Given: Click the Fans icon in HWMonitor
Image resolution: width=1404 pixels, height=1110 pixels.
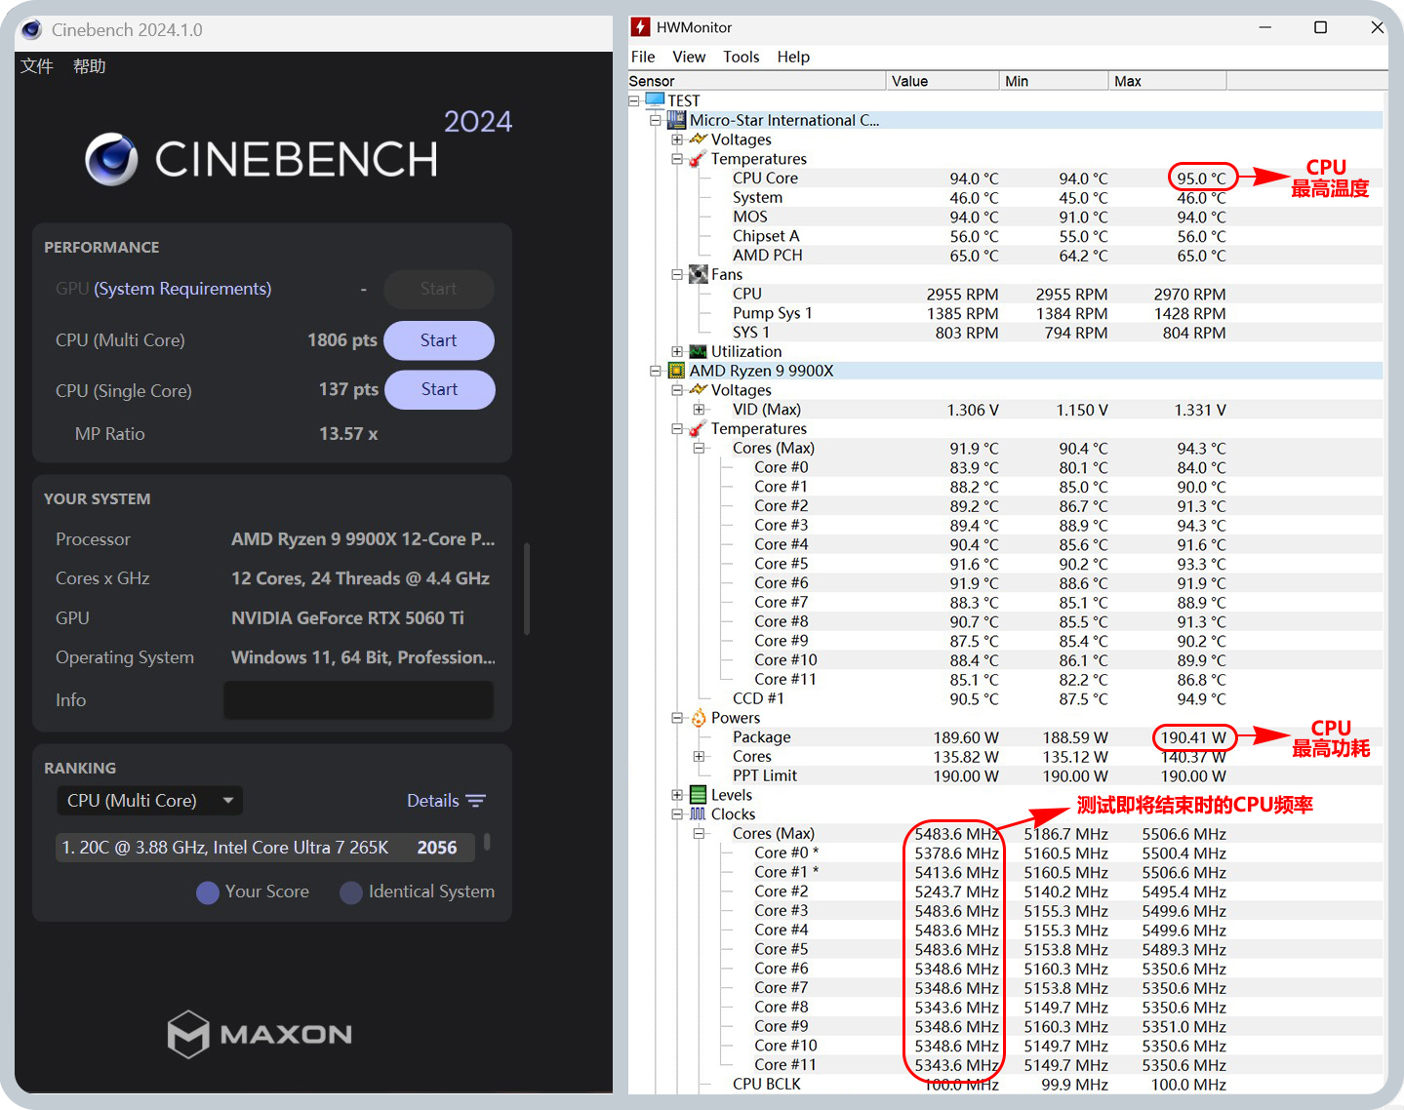Looking at the screenshot, I should click(x=698, y=274).
